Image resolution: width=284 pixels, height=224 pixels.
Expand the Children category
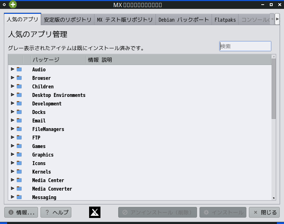pos(12,86)
